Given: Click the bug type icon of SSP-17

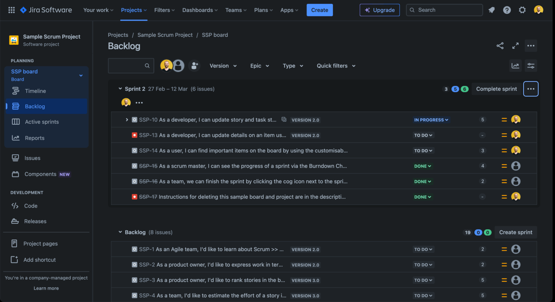Looking at the screenshot, I should tap(135, 197).
